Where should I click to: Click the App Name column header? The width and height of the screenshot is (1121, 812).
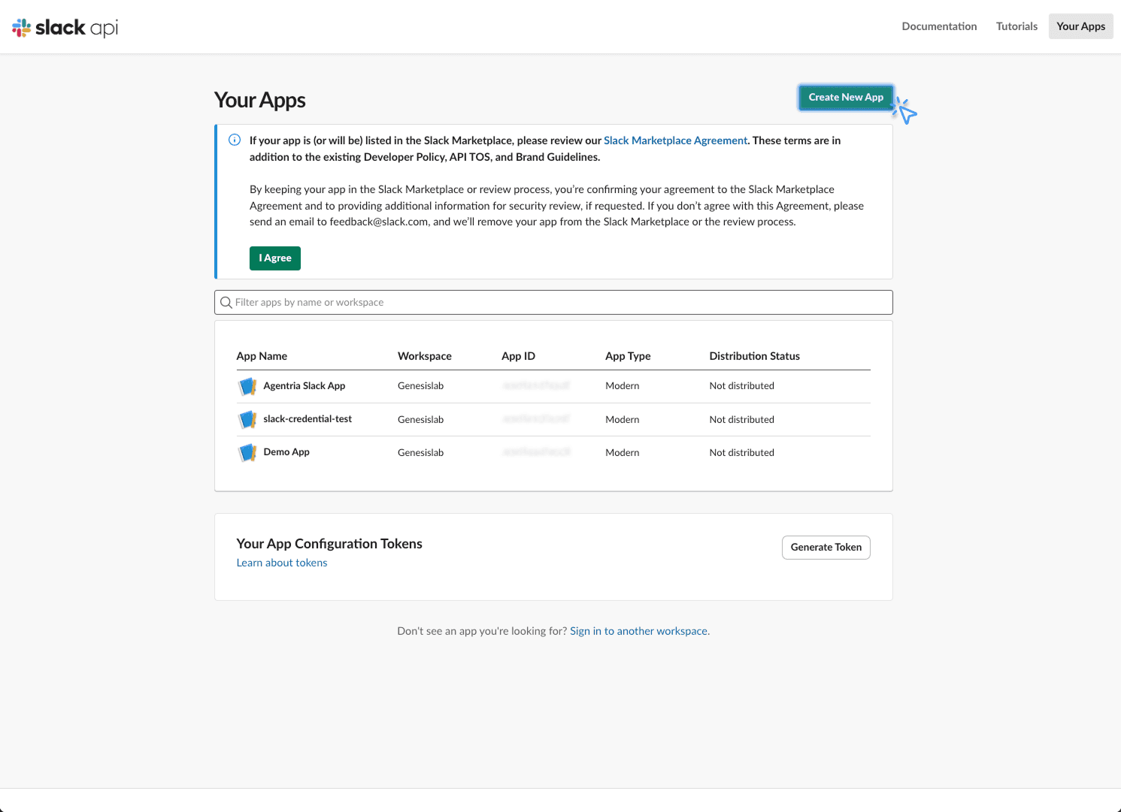262,356
